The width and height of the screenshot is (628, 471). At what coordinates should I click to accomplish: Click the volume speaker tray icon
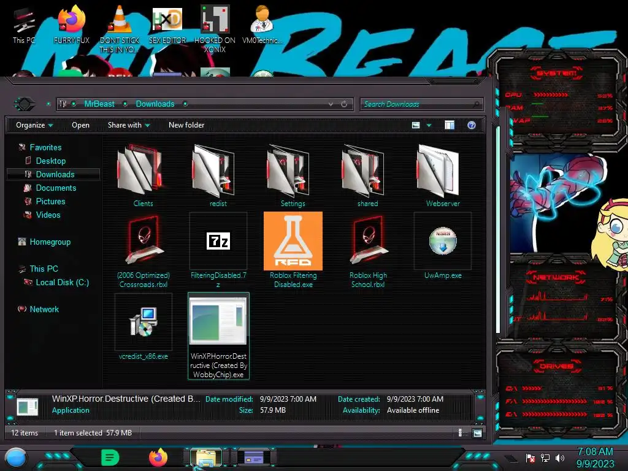click(x=560, y=458)
